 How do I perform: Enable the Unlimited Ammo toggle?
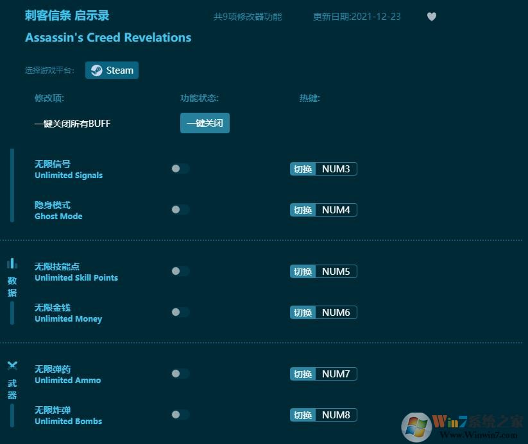point(180,374)
